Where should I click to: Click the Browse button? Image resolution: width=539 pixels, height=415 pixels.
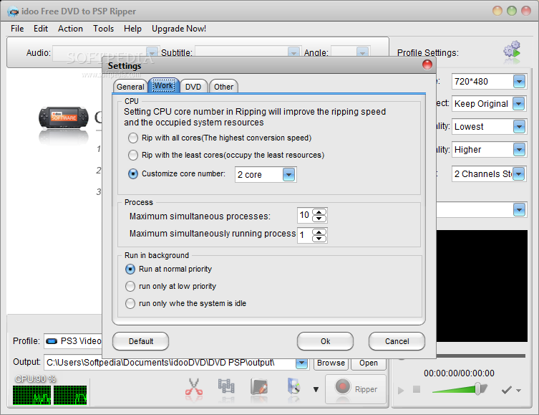point(331,363)
